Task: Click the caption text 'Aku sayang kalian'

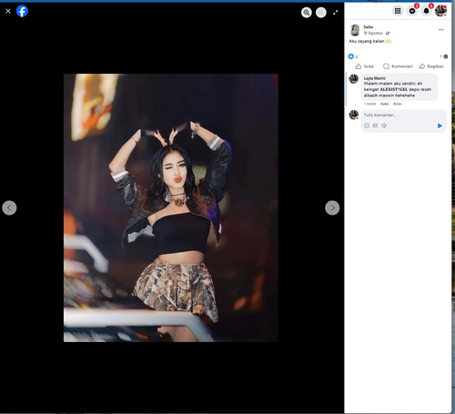Action: [367, 41]
